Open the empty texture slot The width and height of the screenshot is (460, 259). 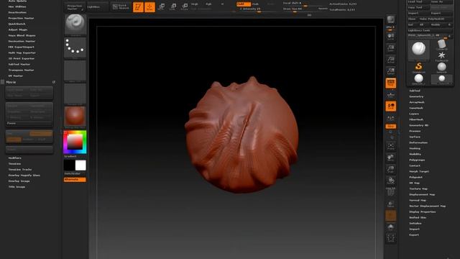[75, 94]
